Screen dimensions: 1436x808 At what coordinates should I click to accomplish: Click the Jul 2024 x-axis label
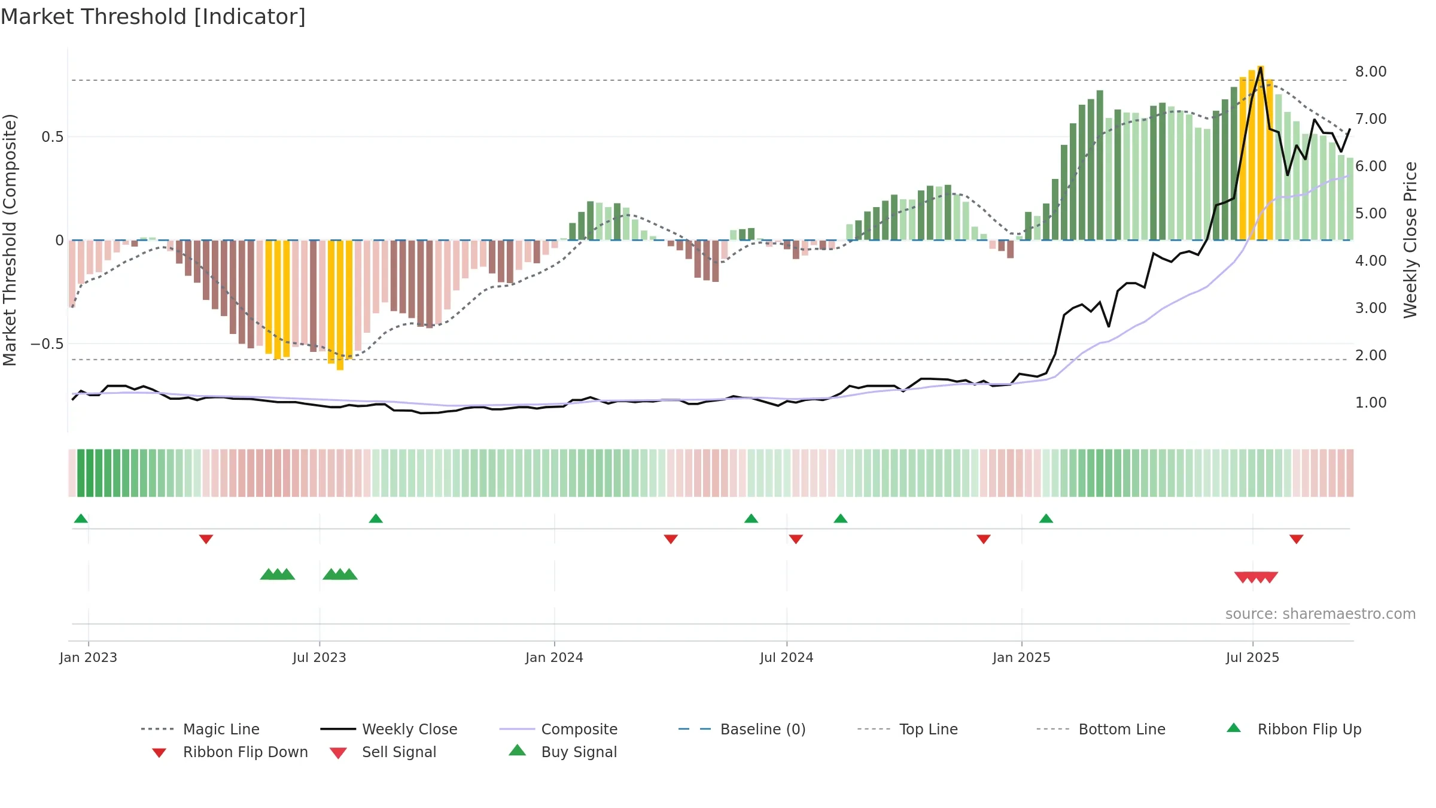(787, 658)
